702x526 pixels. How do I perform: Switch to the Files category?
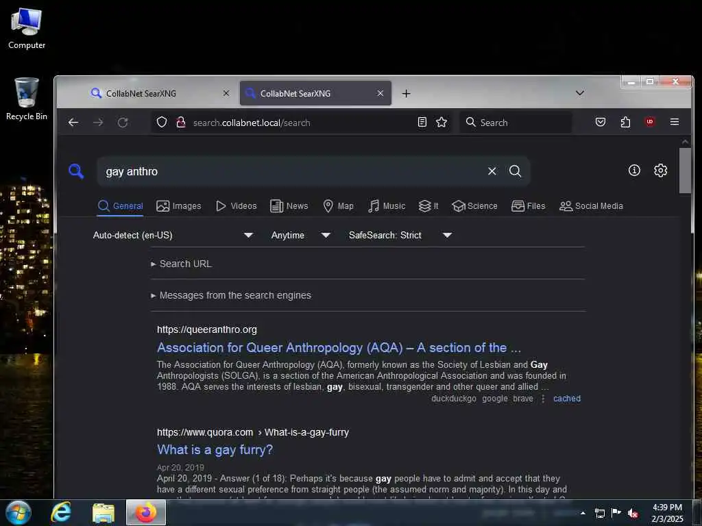click(x=529, y=205)
